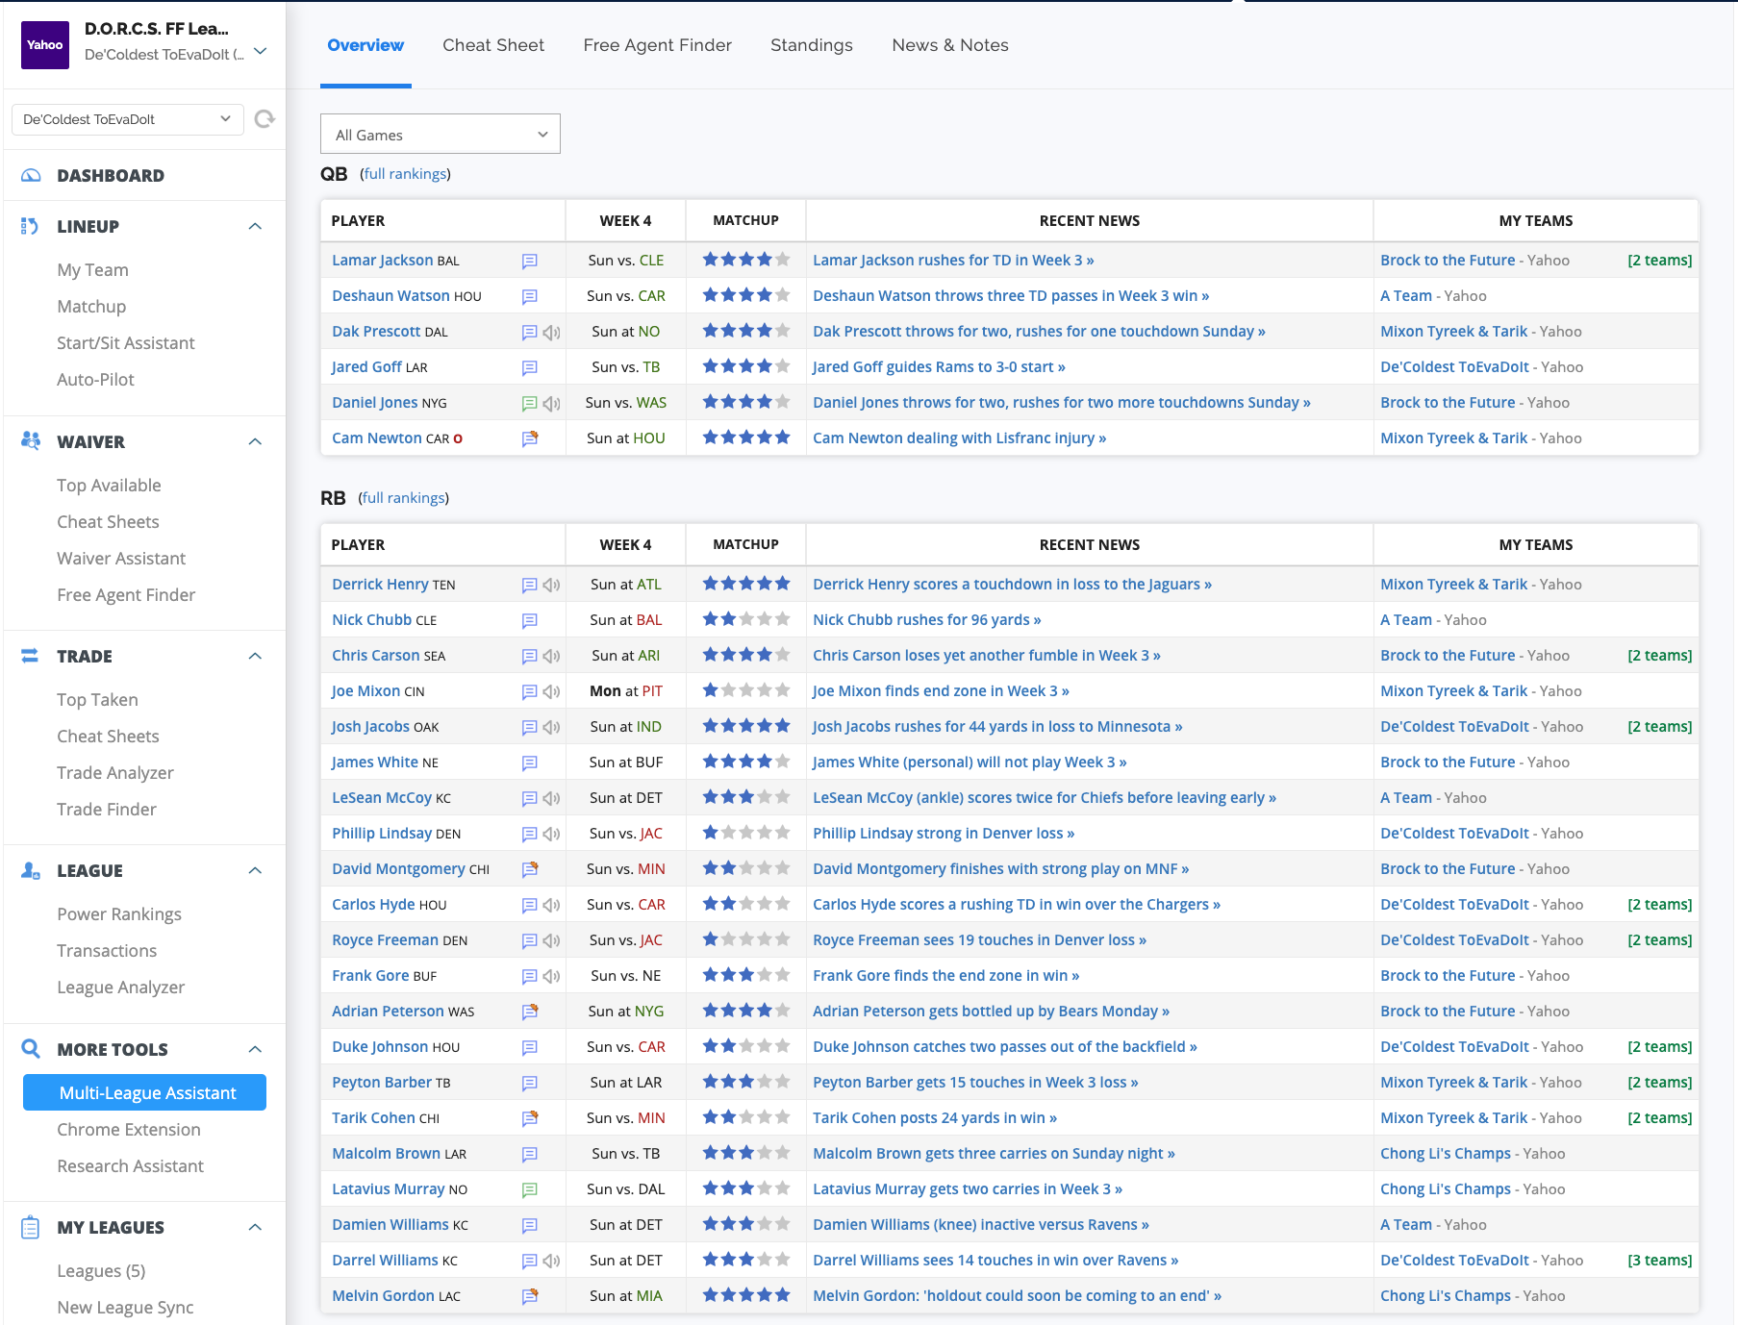The image size is (1738, 1325).
Task: Click the DASHBOARD heading
Action: tap(111, 176)
